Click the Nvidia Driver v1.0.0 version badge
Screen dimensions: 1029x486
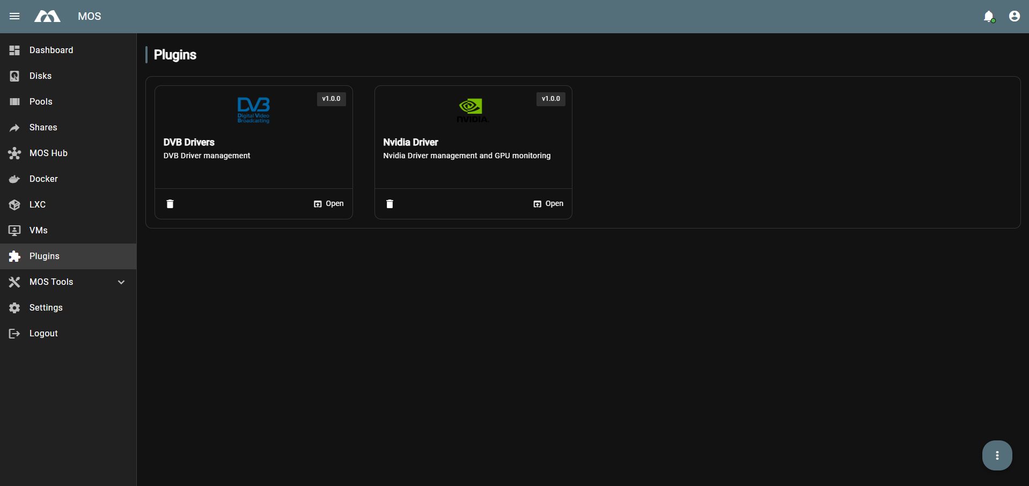(x=551, y=99)
